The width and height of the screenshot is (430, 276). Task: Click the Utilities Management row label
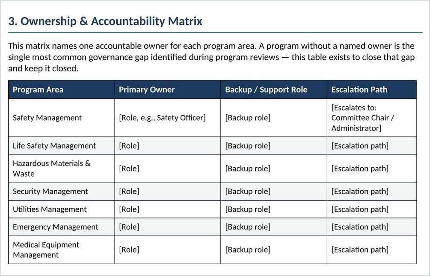(50, 209)
